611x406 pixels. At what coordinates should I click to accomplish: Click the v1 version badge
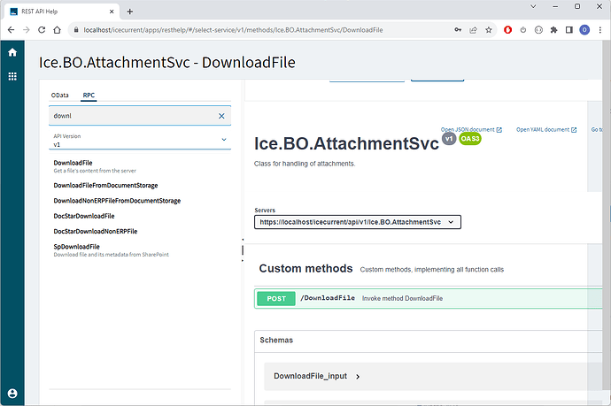click(x=449, y=139)
